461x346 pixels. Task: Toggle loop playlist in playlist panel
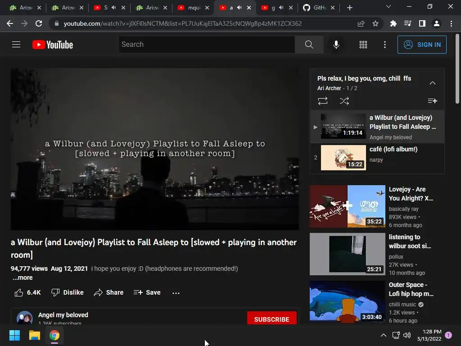click(322, 101)
